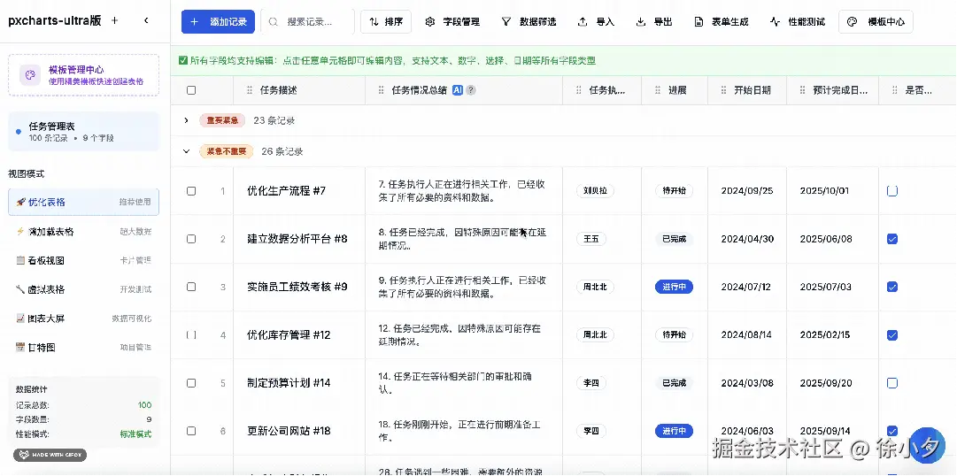Expand the 重要紧急 group chevron
Screen dimensions: 957x476
click(186, 120)
